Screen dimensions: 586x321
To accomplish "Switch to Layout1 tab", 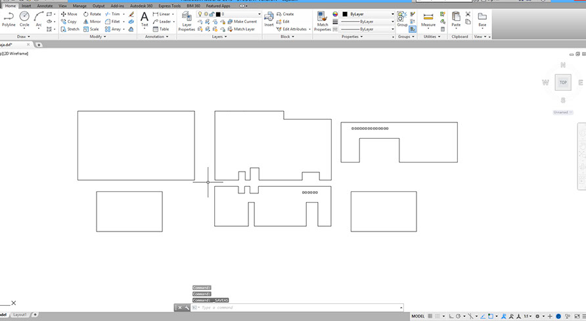I will 20,314.
